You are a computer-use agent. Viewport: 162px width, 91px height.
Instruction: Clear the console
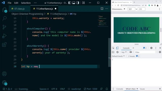click(x=117, y=52)
